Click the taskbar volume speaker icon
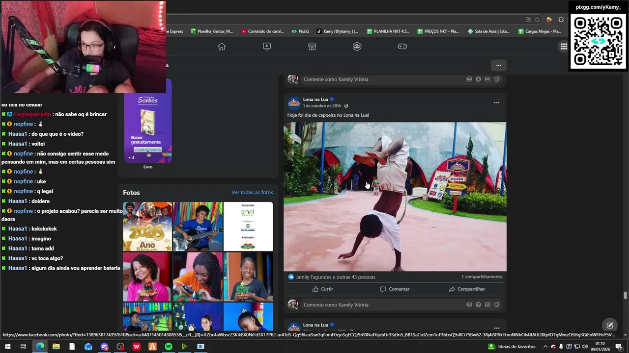The height and width of the screenshot is (353, 629). (x=585, y=347)
